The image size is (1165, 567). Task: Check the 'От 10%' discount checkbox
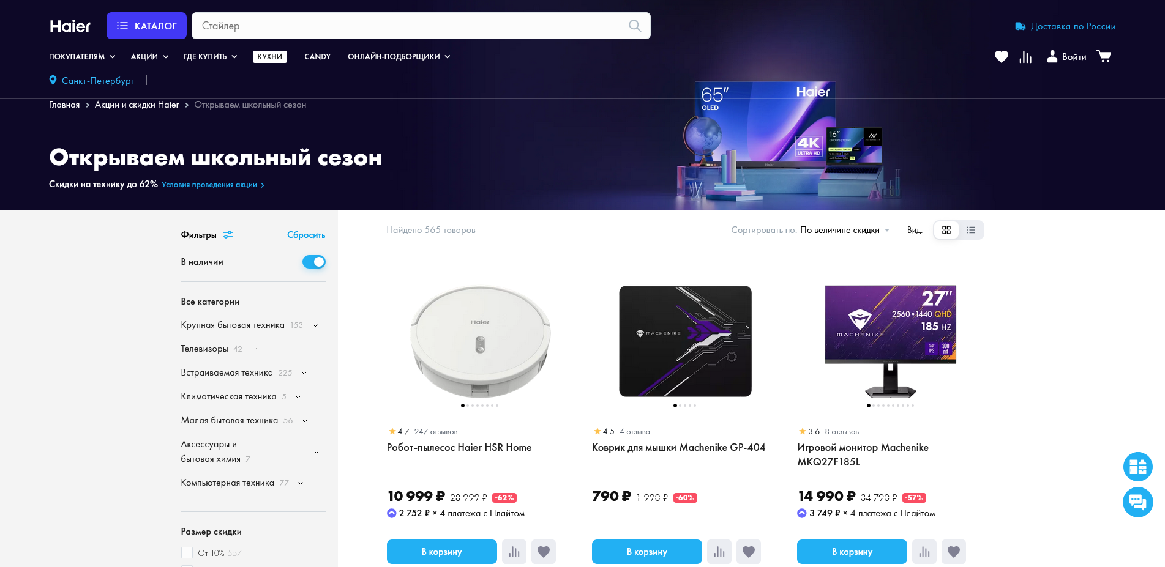(187, 553)
